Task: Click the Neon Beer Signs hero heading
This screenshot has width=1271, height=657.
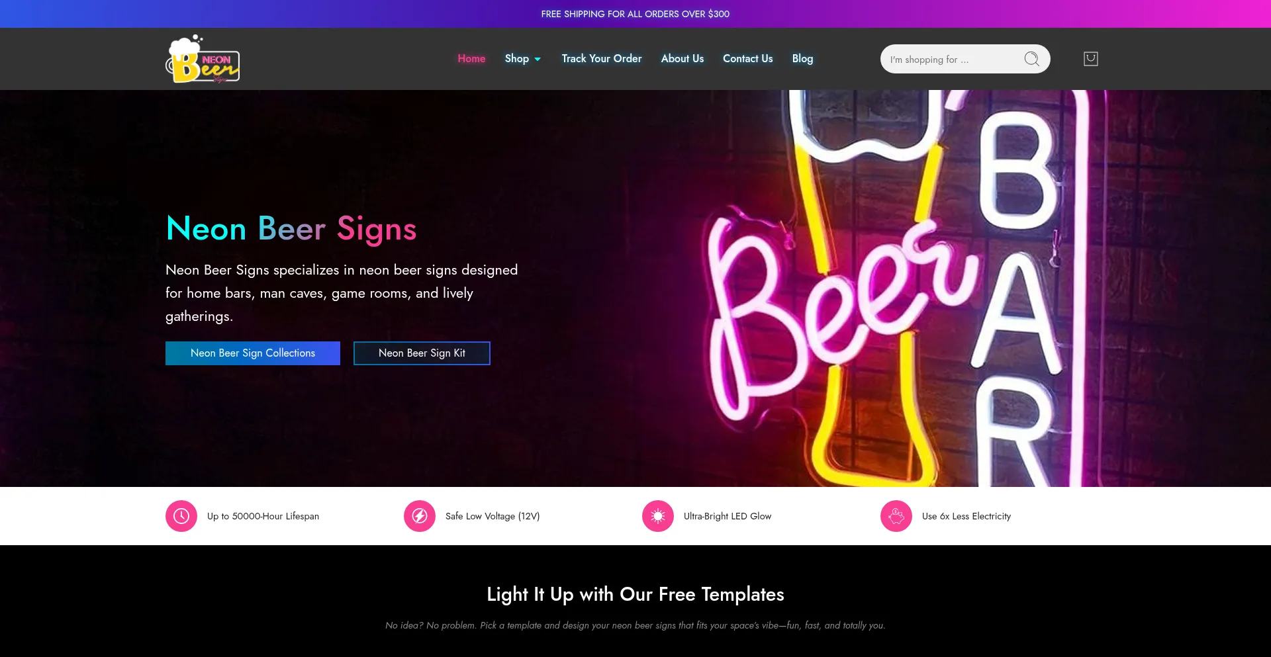Action: pyautogui.click(x=291, y=229)
